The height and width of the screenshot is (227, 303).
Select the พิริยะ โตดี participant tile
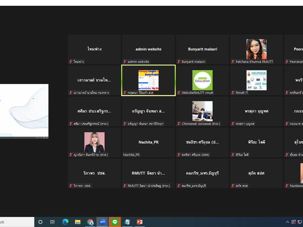click(x=256, y=143)
